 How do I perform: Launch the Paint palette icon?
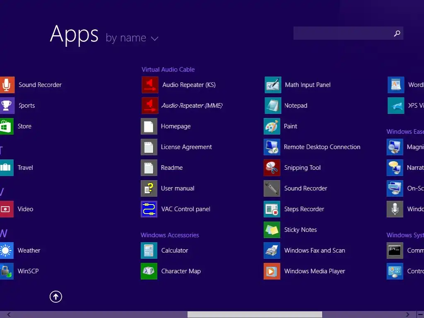(272, 126)
